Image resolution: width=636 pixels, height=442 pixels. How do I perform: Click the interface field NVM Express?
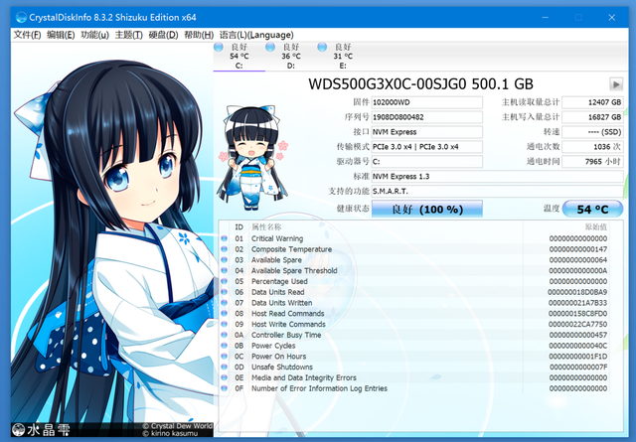(x=427, y=132)
